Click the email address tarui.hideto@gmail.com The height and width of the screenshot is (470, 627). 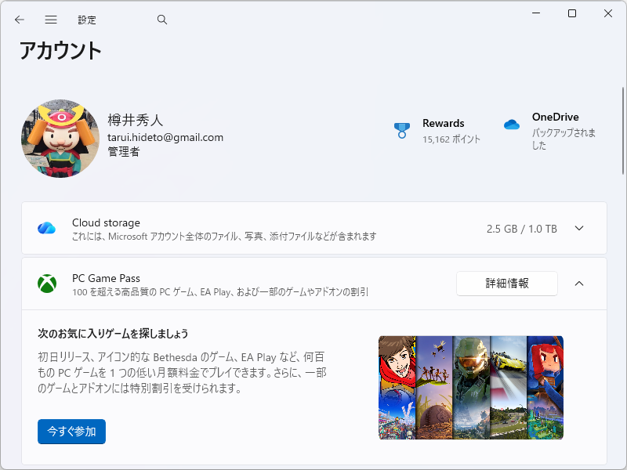click(165, 137)
